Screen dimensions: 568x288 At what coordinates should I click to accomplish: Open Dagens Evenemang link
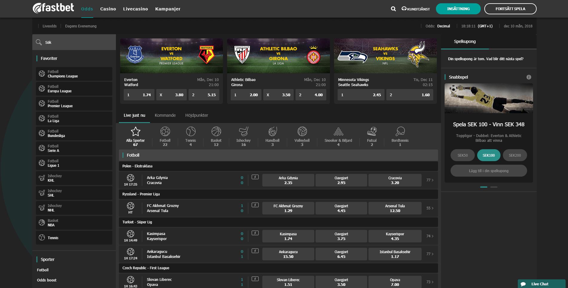pos(81,26)
